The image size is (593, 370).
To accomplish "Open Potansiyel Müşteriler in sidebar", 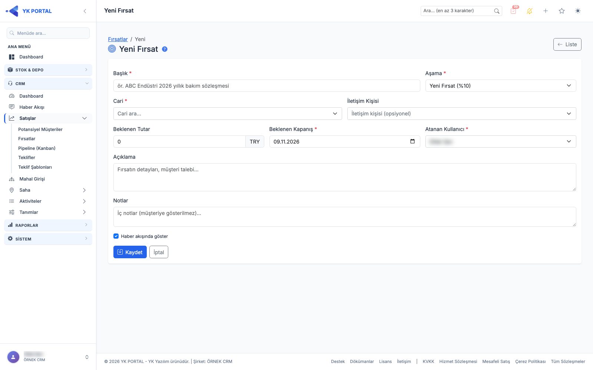I will tap(40, 129).
